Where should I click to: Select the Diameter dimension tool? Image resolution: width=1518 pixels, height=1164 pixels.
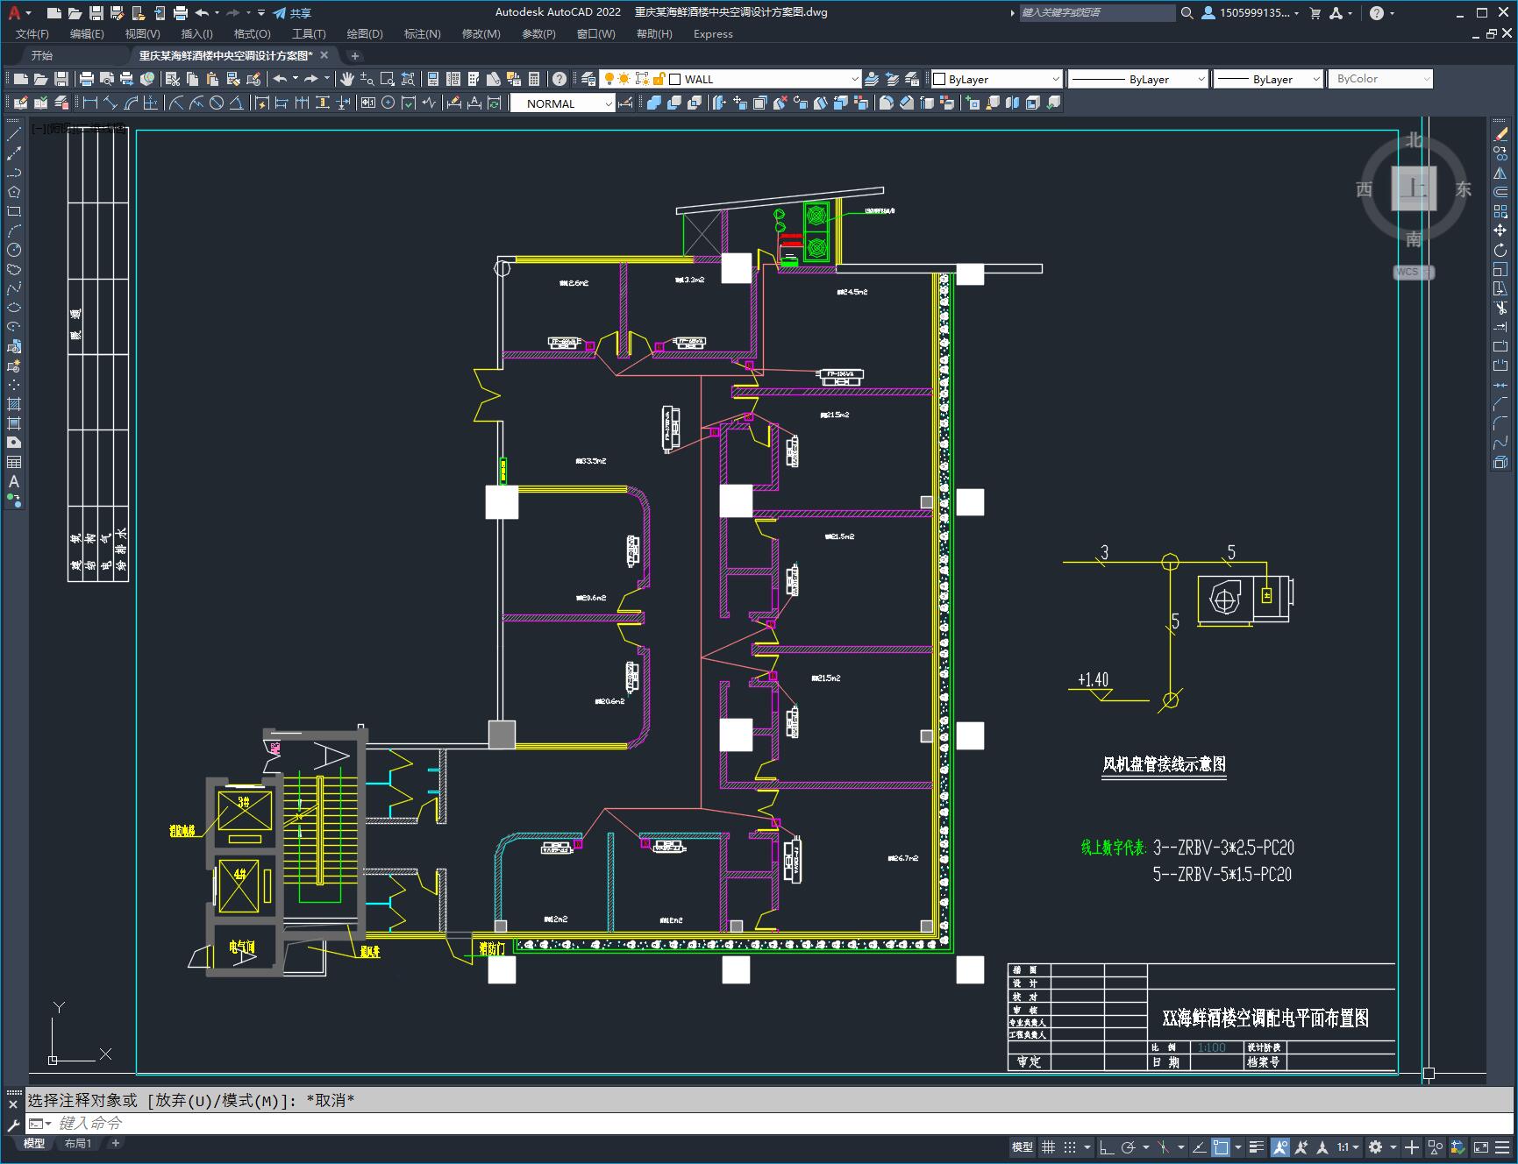pos(217,103)
